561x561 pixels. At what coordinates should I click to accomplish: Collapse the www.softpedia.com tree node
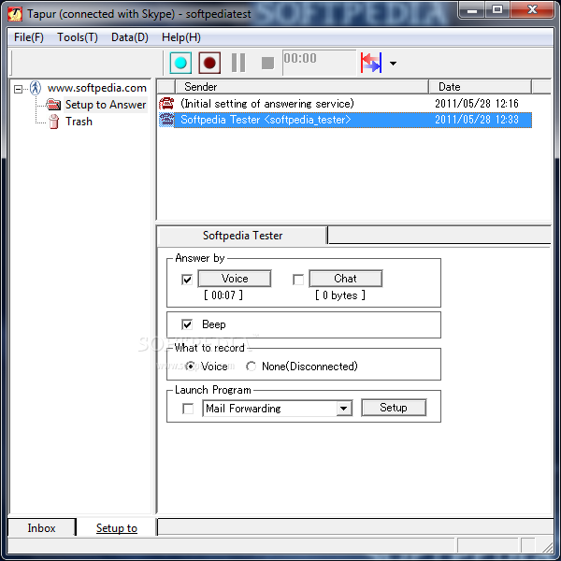(x=18, y=89)
